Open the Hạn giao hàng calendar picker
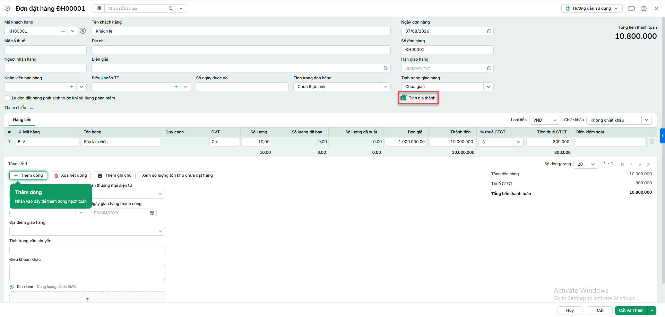 [489, 68]
